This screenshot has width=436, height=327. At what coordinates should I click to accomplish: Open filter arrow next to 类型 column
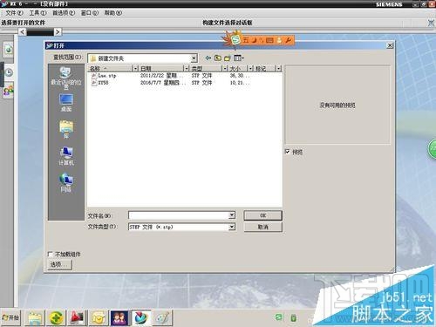click(225, 68)
